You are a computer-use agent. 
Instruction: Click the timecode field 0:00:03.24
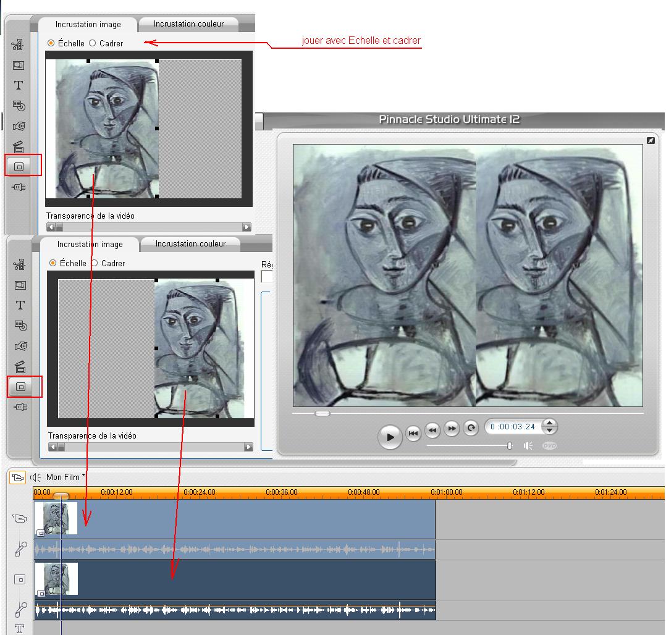(x=513, y=426)
